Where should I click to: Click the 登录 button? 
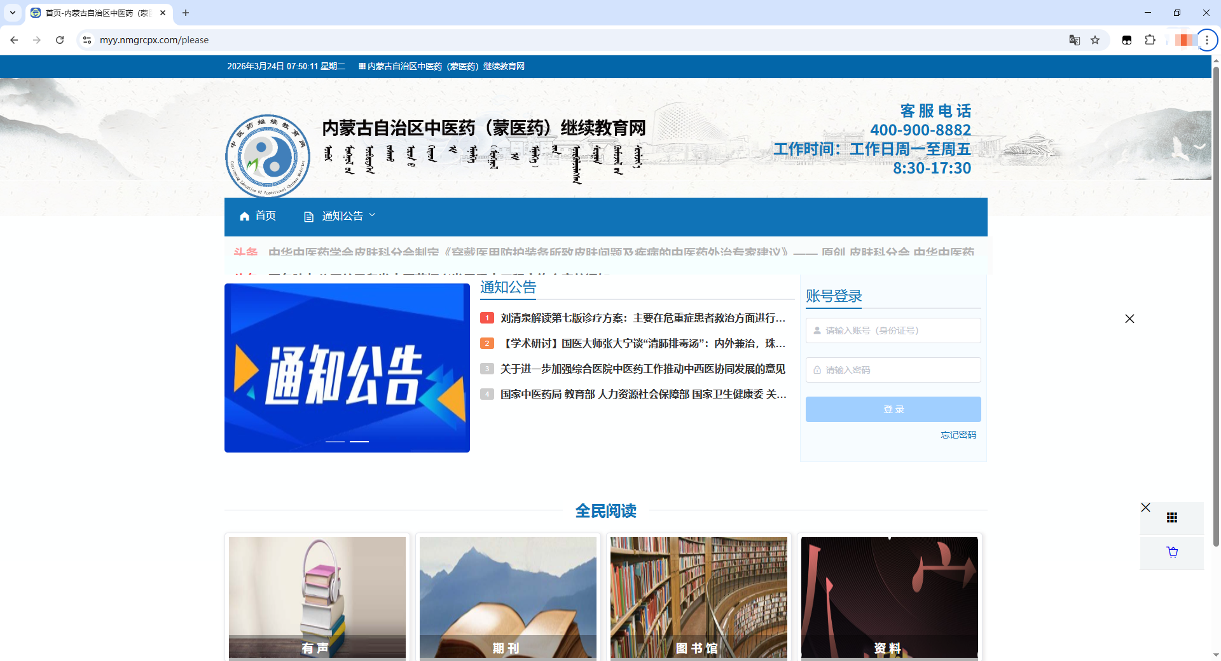coord(893,409)
